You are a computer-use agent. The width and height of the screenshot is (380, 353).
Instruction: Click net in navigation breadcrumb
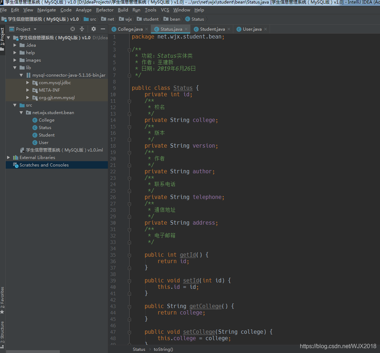[108, 19]
